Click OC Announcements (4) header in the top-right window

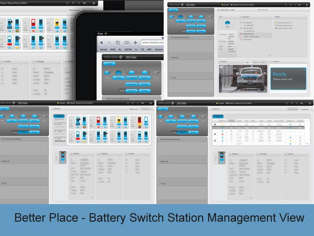180,37
